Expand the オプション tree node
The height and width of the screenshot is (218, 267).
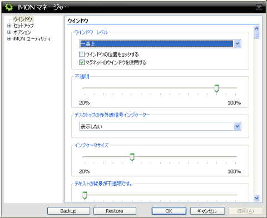[9, 32]
